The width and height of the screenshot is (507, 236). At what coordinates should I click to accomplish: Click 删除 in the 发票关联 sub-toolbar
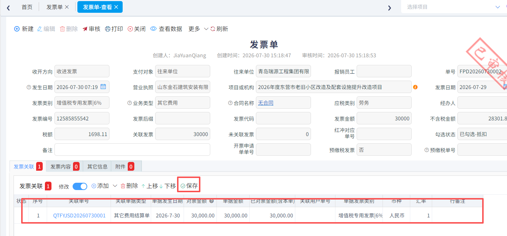(129, 186)
